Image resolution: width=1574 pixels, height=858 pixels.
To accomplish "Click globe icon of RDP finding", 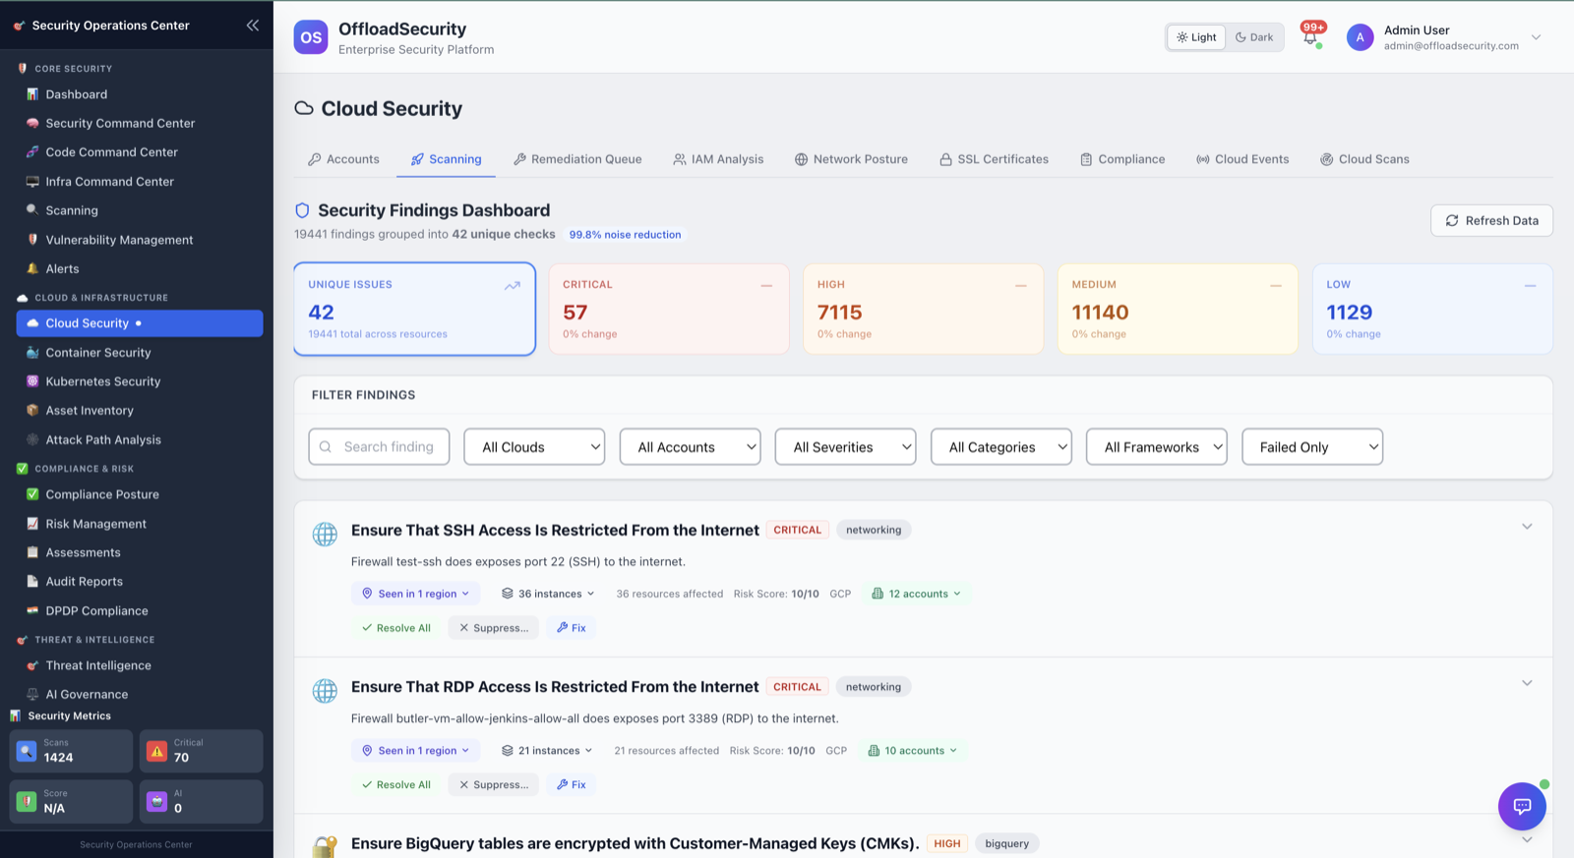I will tap(325, 691).
